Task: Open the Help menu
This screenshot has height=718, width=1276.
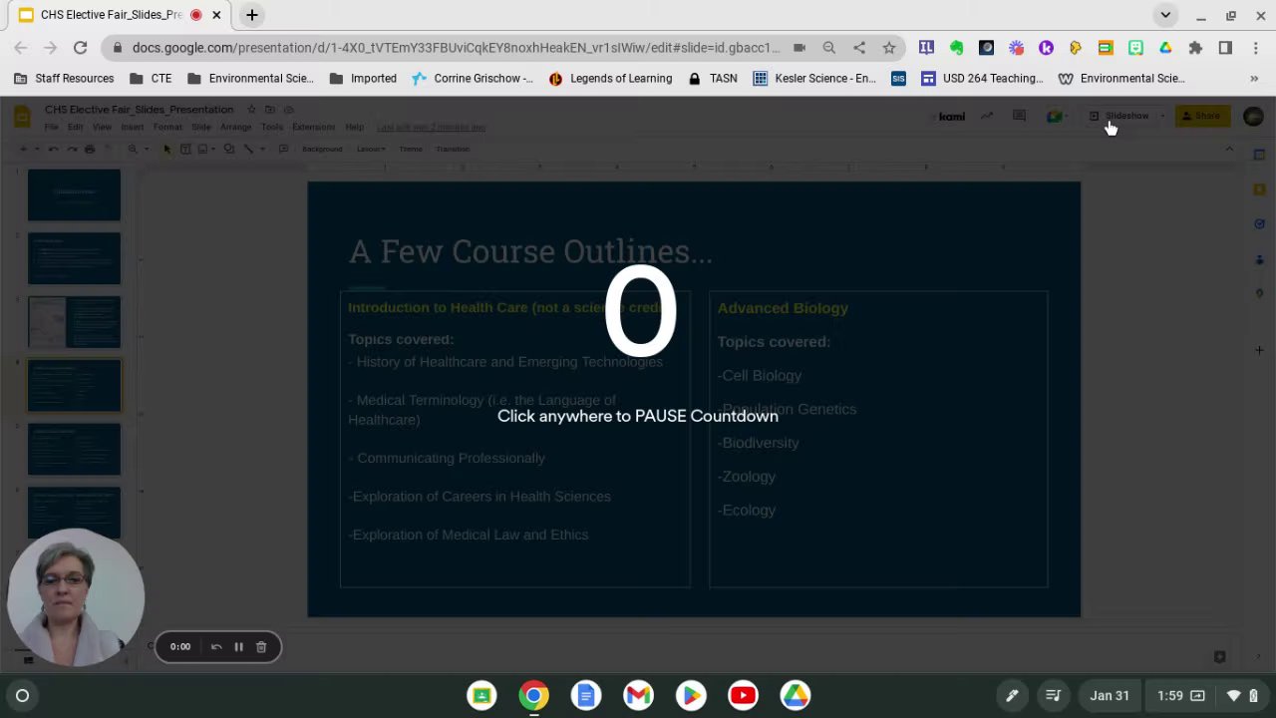Action: (x=354, y=127)
